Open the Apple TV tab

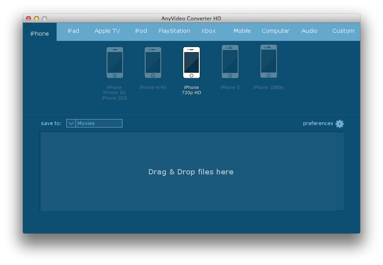pyautogui.click(x=107, y=31)
